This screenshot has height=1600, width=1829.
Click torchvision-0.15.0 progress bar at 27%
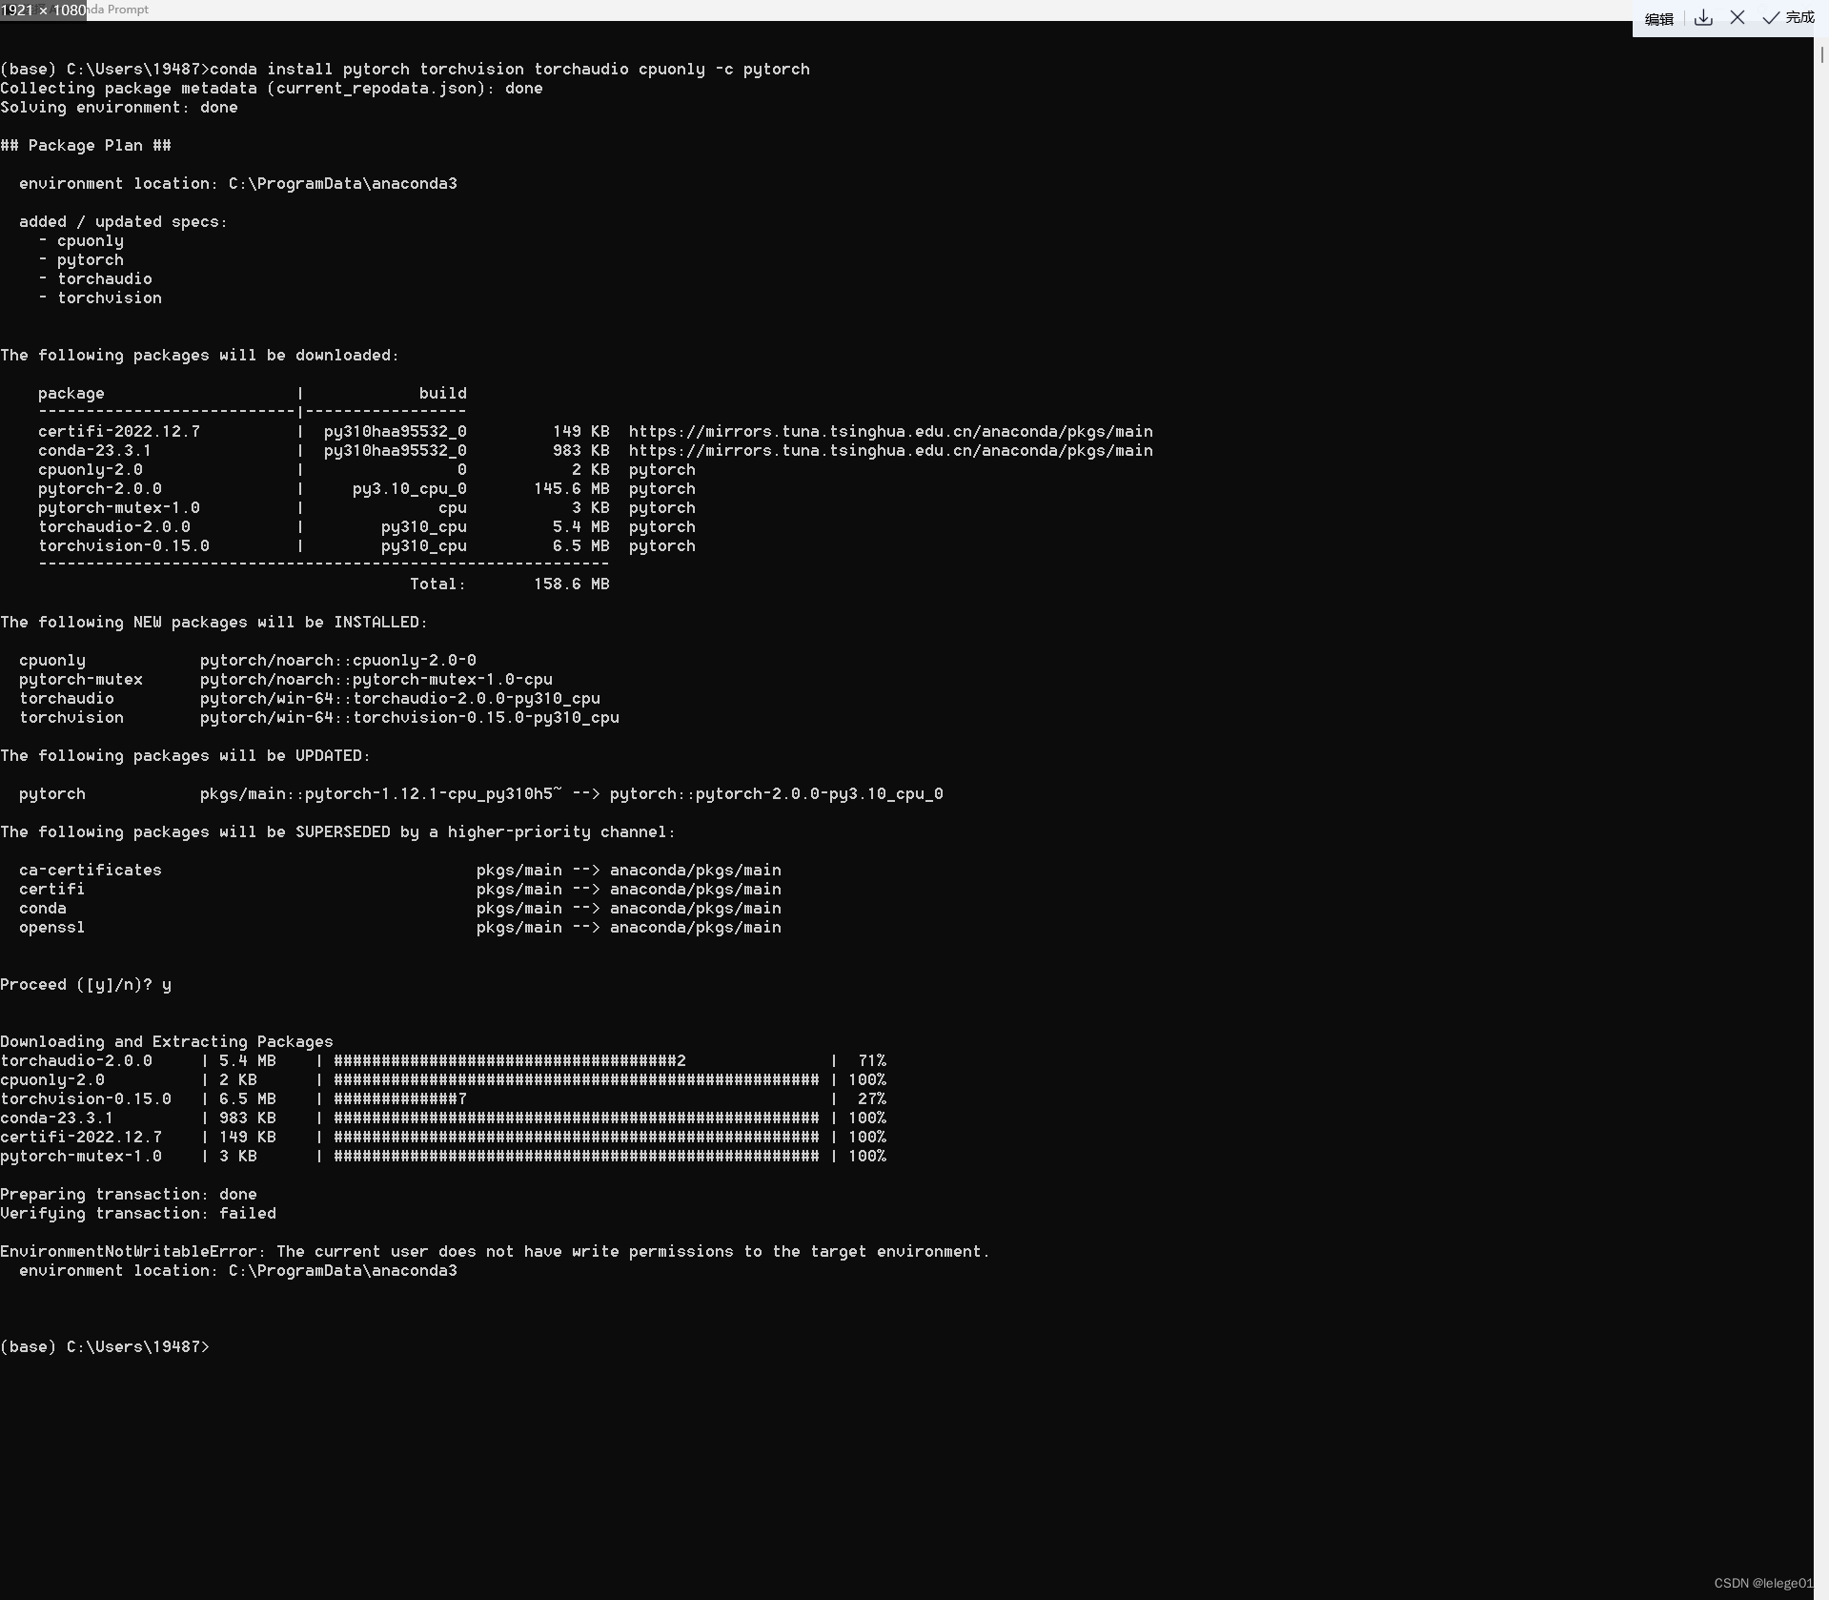point(577,1098)
